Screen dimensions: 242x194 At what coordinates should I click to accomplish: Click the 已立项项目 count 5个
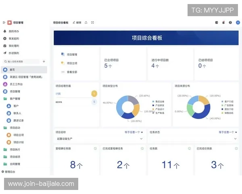pyautogui.click(x=108, y=66)
